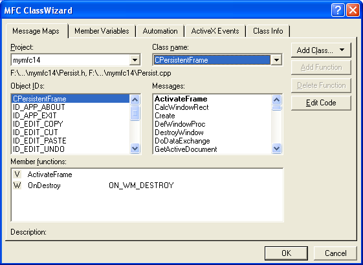Select CalcWindowRect in Messages list
This screenshot has height=265, width=363.
(x=212, y=107)
